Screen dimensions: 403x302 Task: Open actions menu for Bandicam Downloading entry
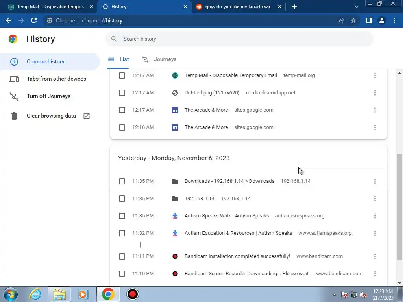[375, 274]
